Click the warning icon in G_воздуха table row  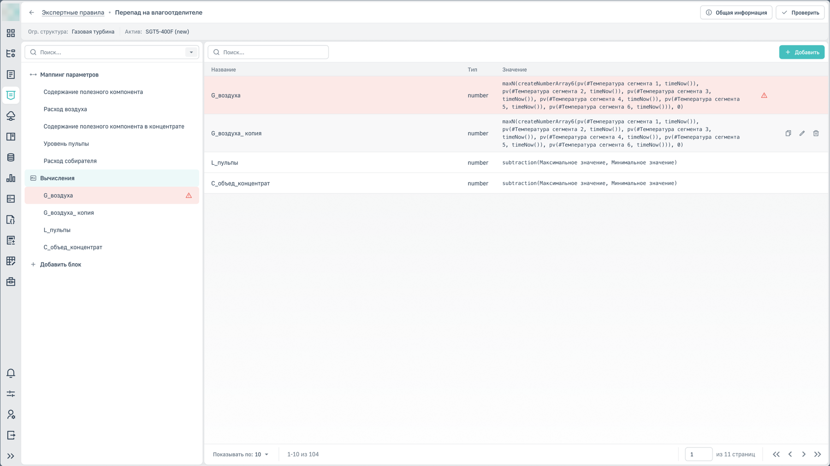(x=764, y=95)
